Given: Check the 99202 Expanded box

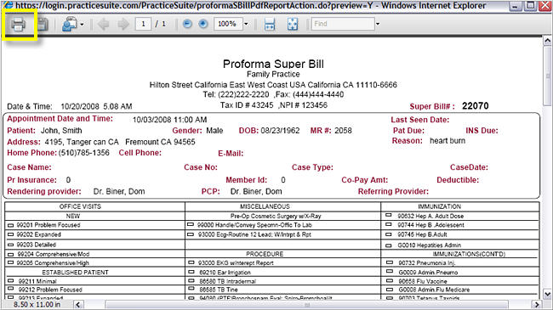Looking at the screenshot, I should point(10,234).
